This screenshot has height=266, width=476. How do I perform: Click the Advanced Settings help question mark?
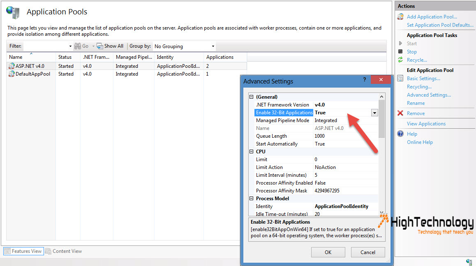[365, 80]
